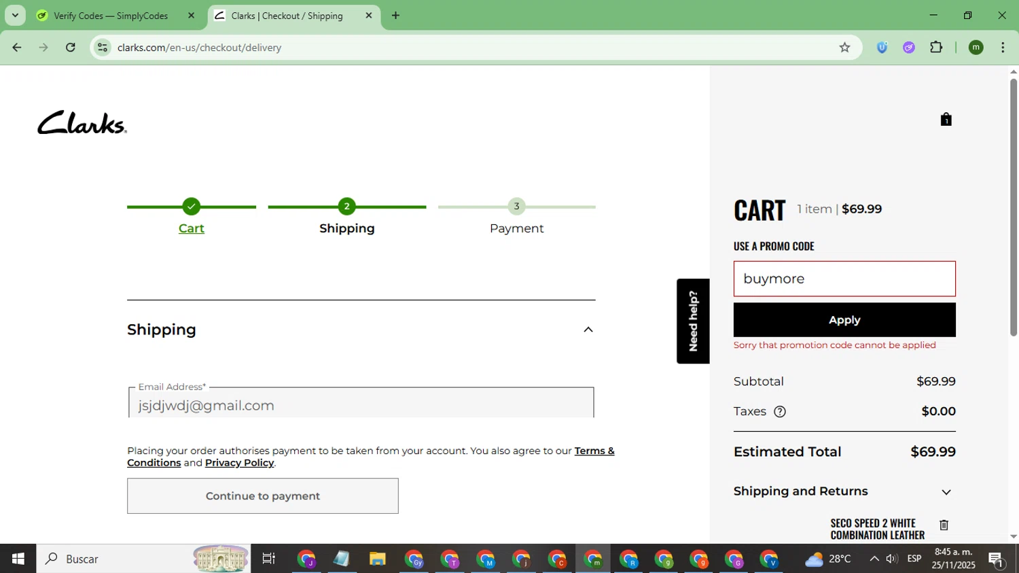Open the purple round extension icon
Viewport: 1019px width, 573px height.
click(909, 48)
